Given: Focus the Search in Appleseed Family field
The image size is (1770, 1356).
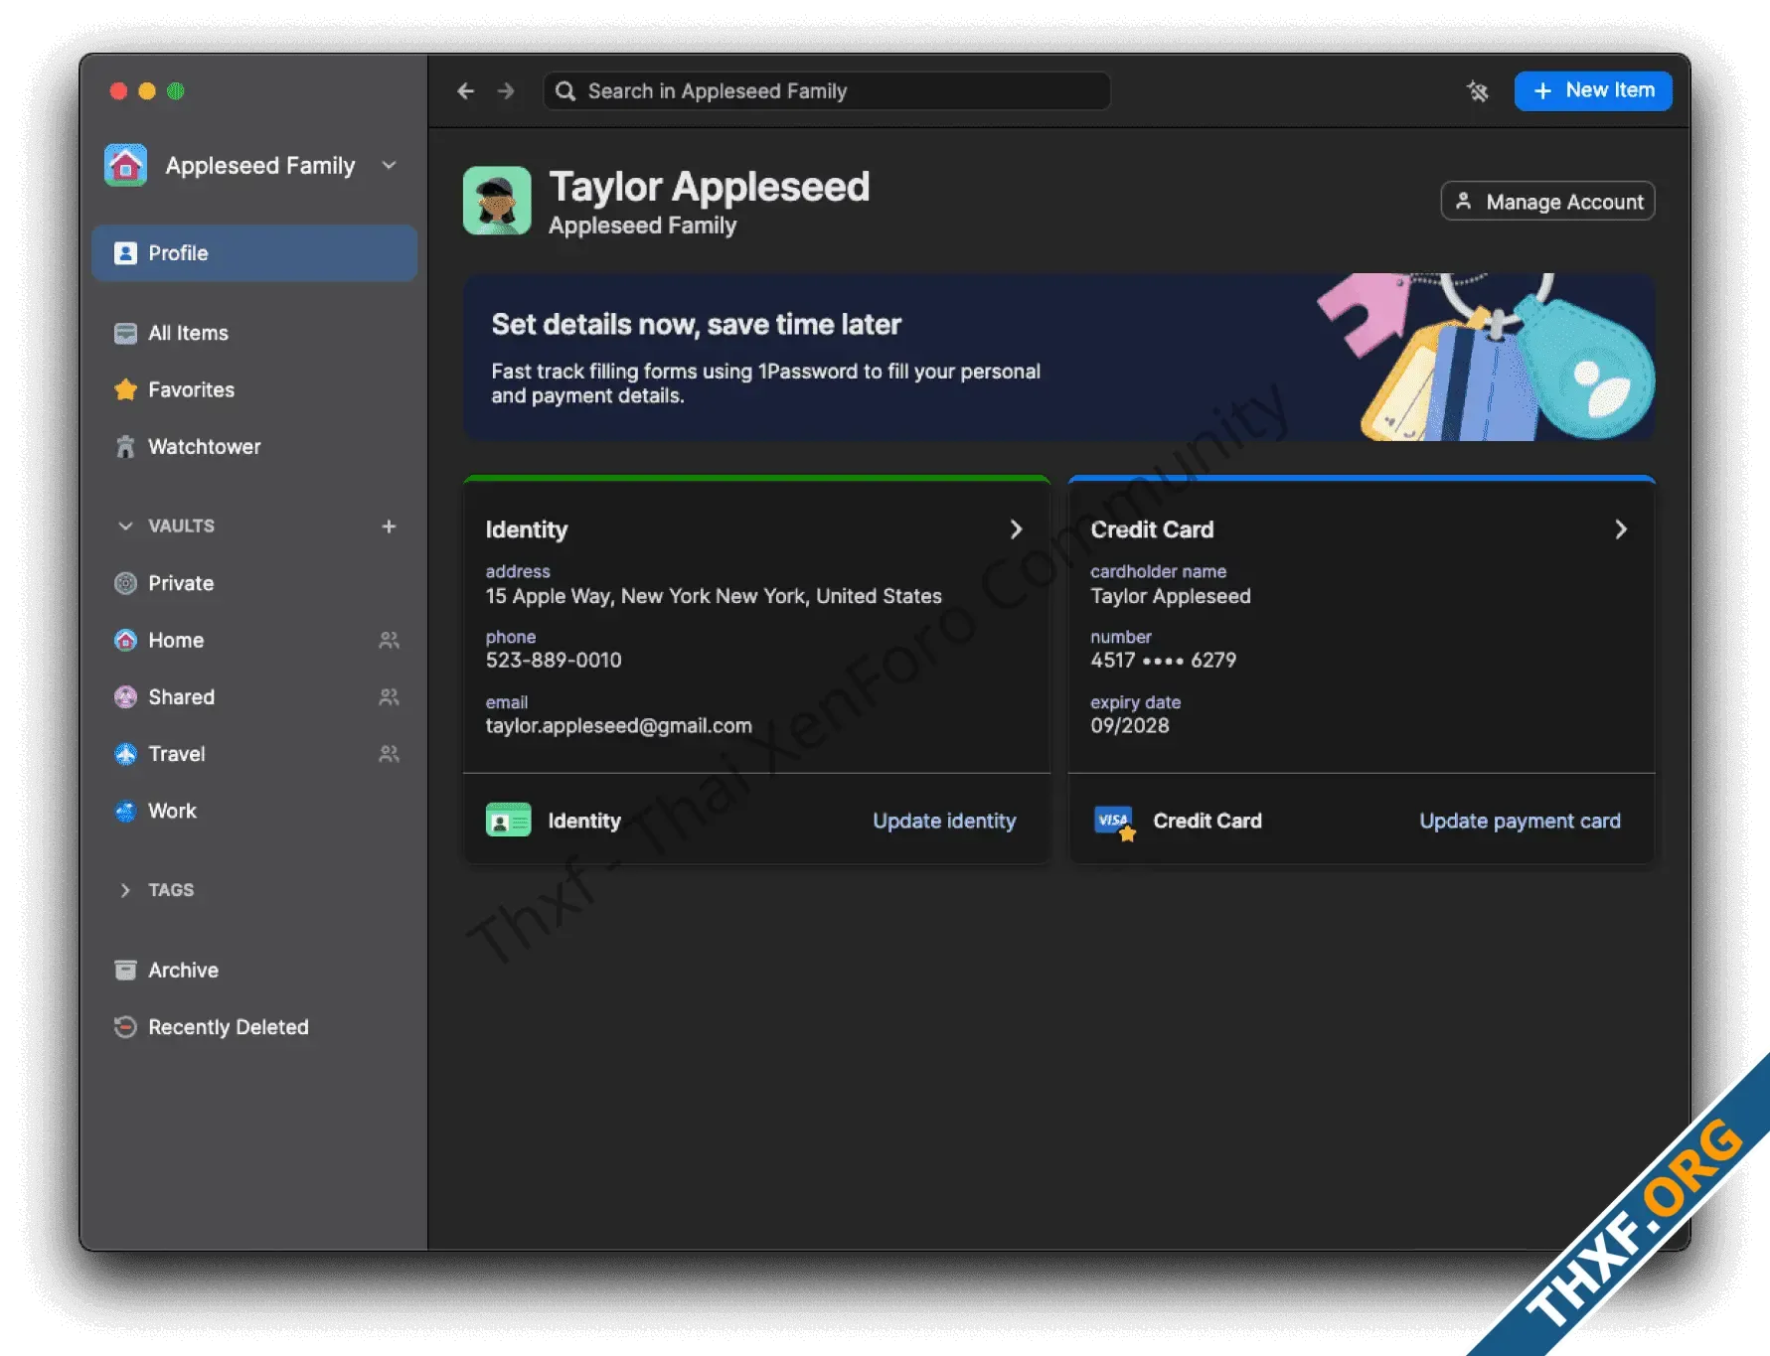Looking at the screenshot, I should (827, 91).
